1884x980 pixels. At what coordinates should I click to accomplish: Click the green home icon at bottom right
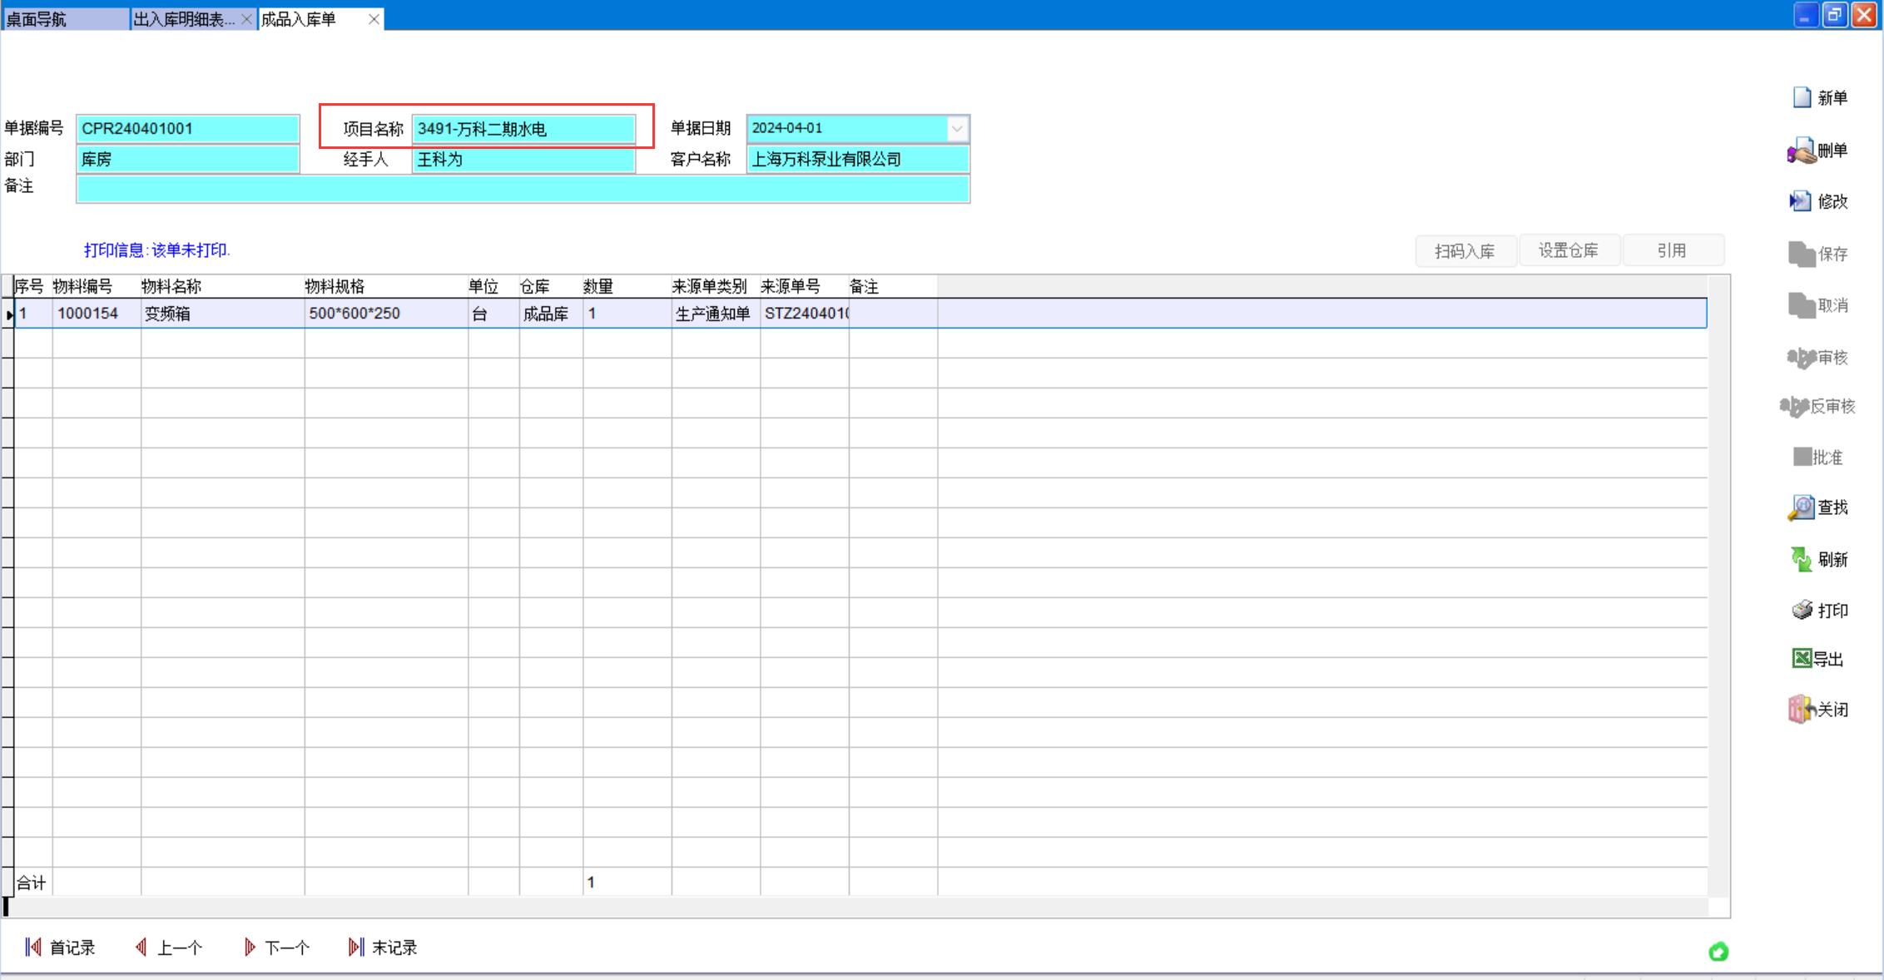pos(1718,952)
